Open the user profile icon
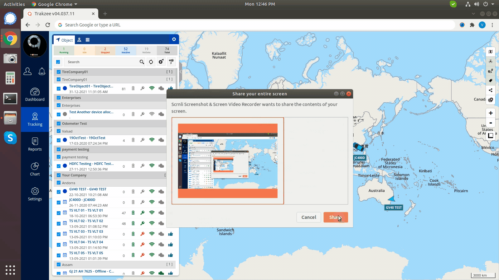Image resolution: width=499 pixels, height=280 pixels. click(x=27, y=72)
